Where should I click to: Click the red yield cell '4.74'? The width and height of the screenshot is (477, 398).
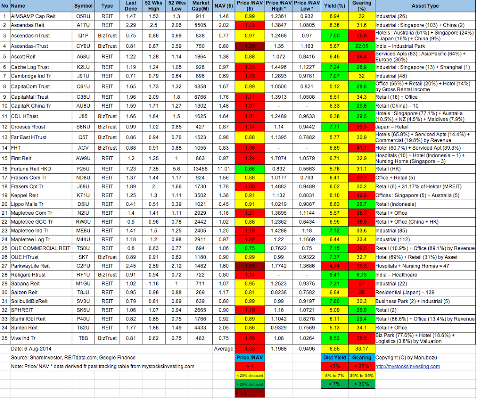[x=335, y=266]
